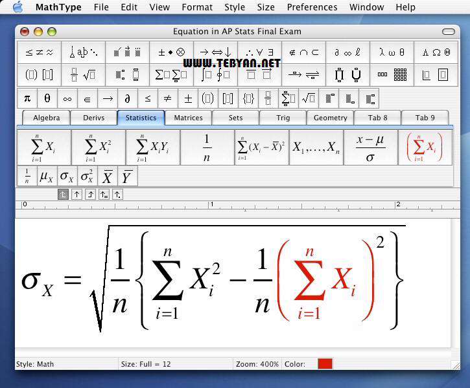Open the uppercase Greek letters palette
Image resolution: width=470 pixels, height=388 pixels.
pos(436,52)
